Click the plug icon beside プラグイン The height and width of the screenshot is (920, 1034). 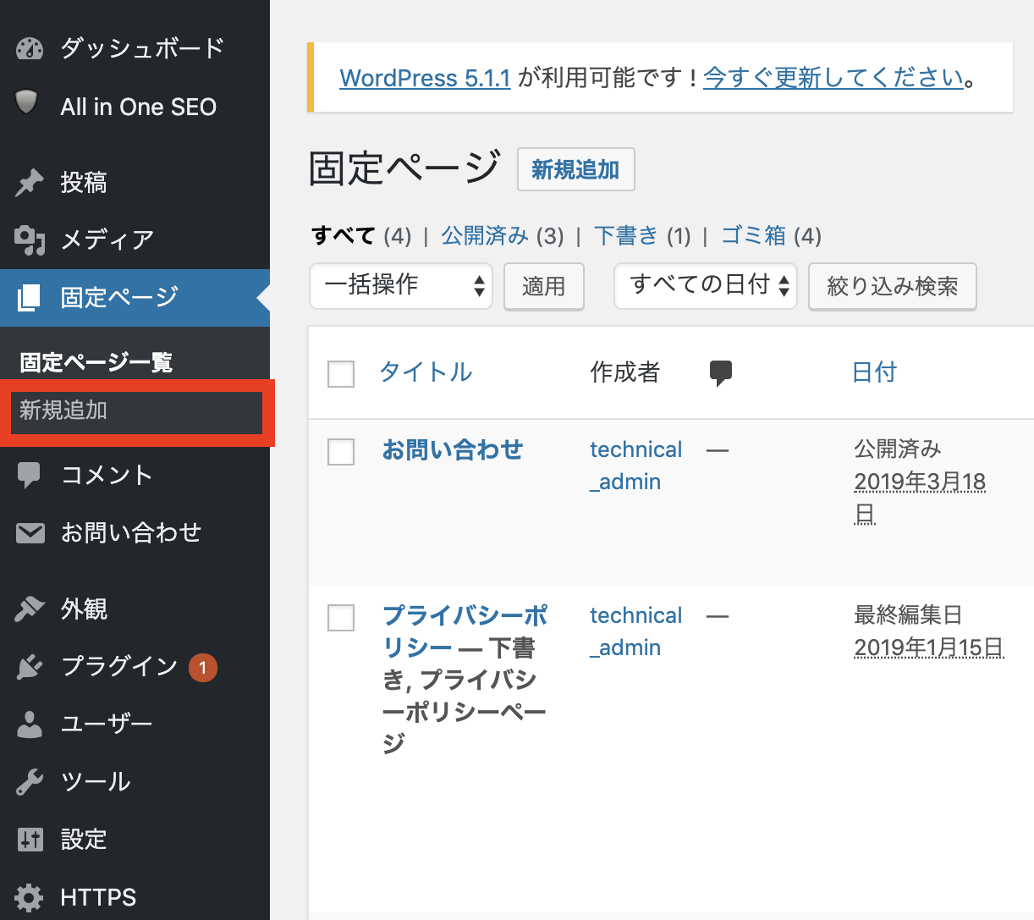click(x=30, y=667)
